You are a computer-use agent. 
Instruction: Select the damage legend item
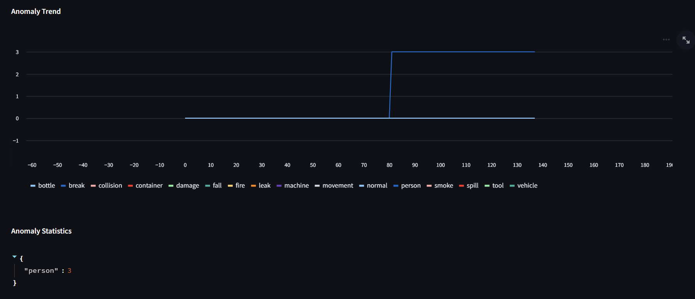pos(184,186)
